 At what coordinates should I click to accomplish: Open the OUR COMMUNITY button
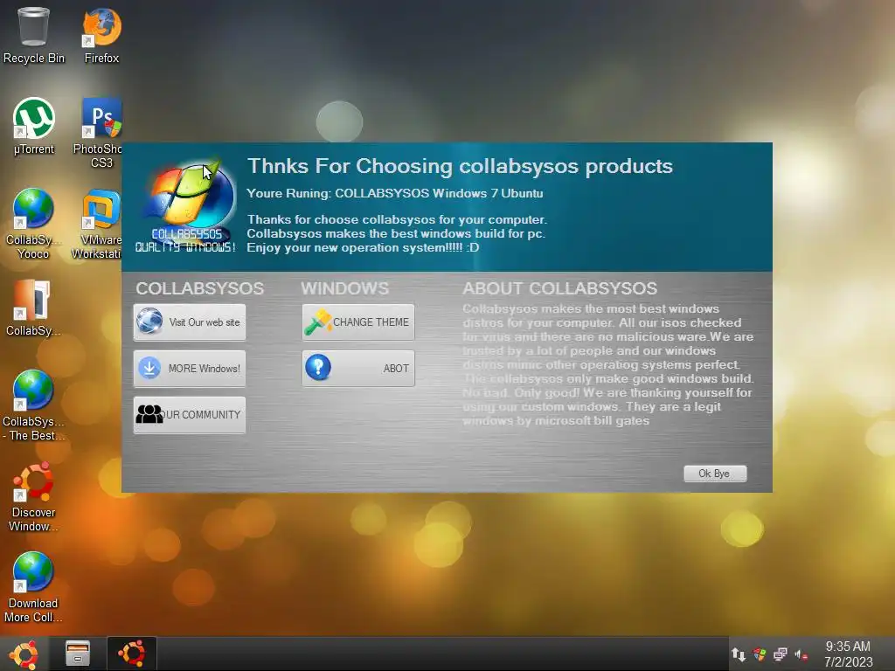pos(190,415)
